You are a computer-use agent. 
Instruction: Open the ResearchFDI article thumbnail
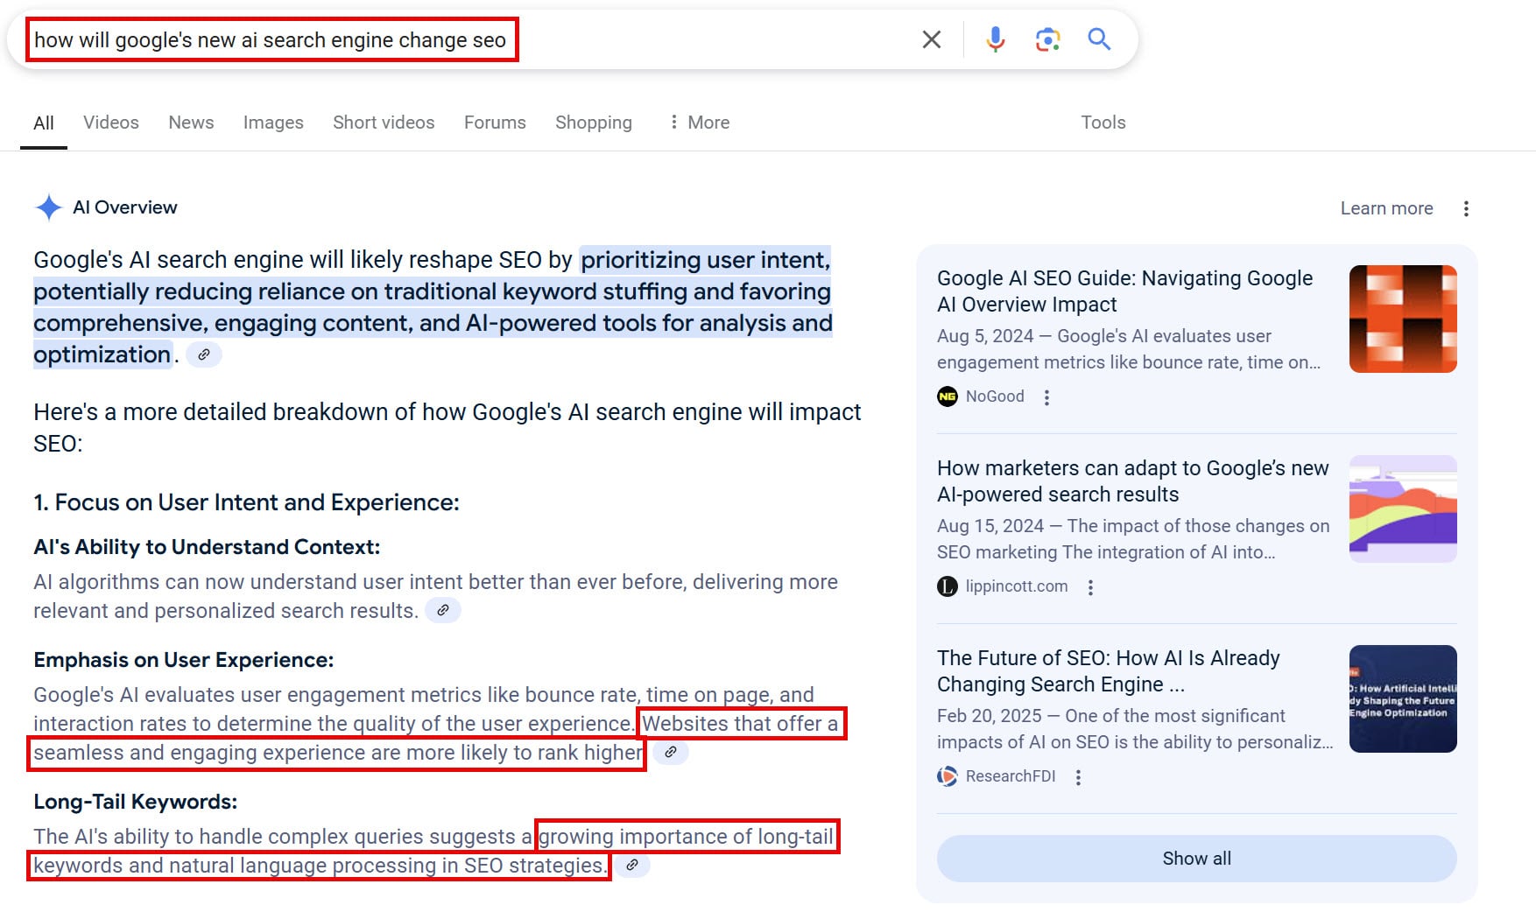pos(1403,698)
